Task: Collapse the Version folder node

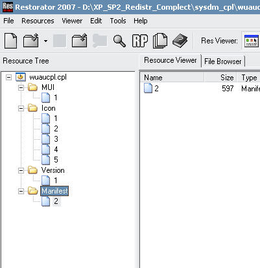Action: click(21, 170)
